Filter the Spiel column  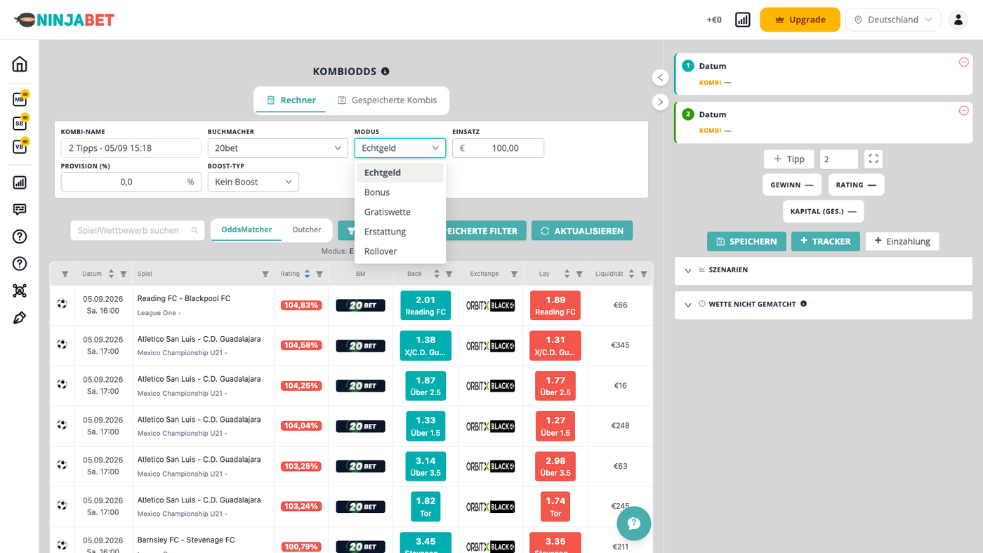point(265,274)
